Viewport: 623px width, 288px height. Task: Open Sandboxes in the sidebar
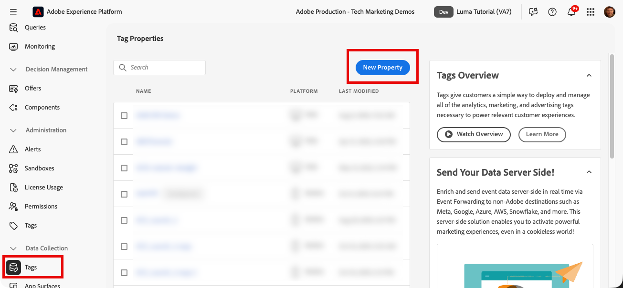(x=40, y=169)
